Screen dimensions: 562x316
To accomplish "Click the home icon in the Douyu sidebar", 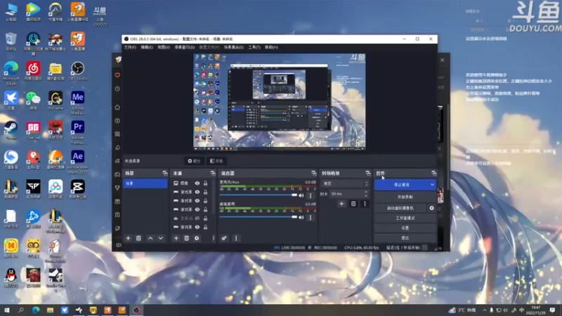I will pos(117,107).
